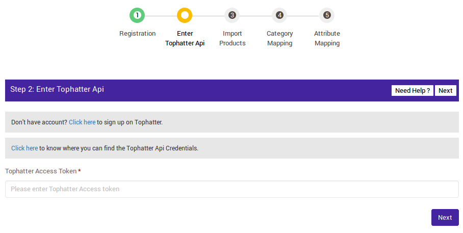Click Next in the purple header bar
Image resolution: width=463 pixels, height=233 pixels.
[x=445, y=90]
